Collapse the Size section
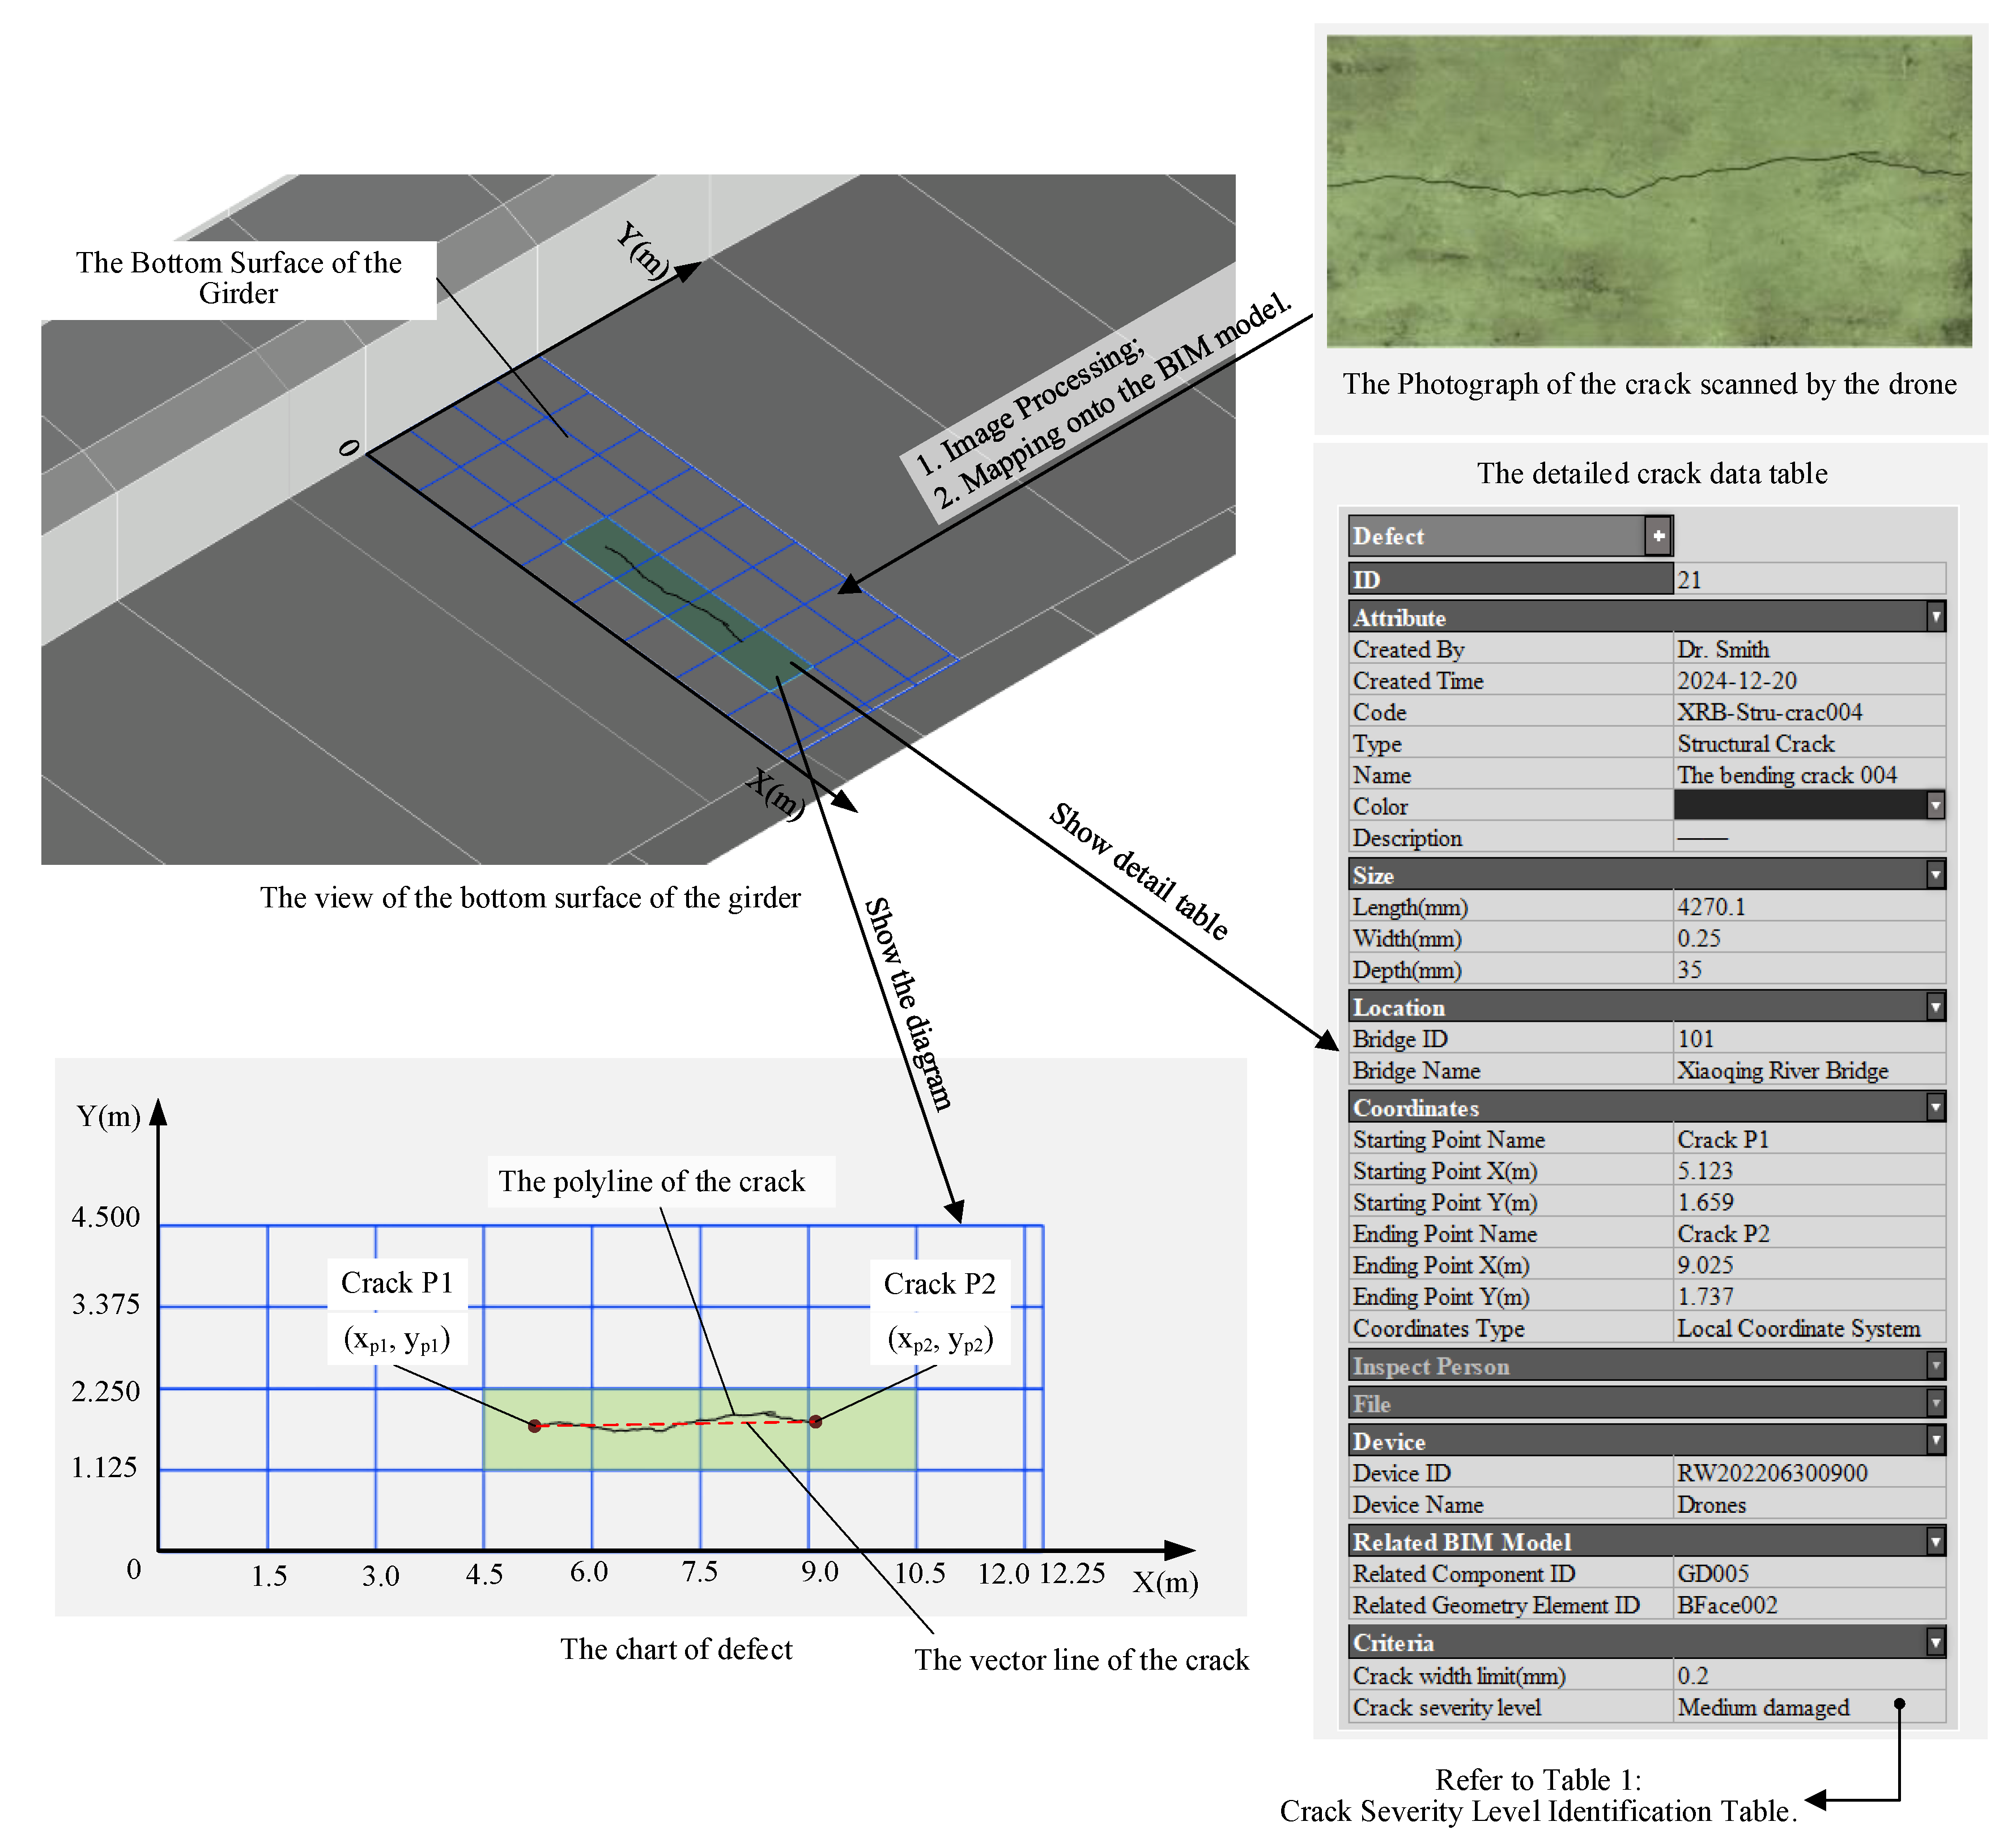This screenshot has height=1843, width=2016. click(1937, 874)
